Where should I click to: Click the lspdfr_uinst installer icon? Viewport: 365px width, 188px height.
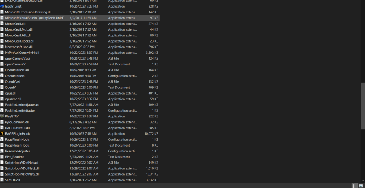(2, 7)
